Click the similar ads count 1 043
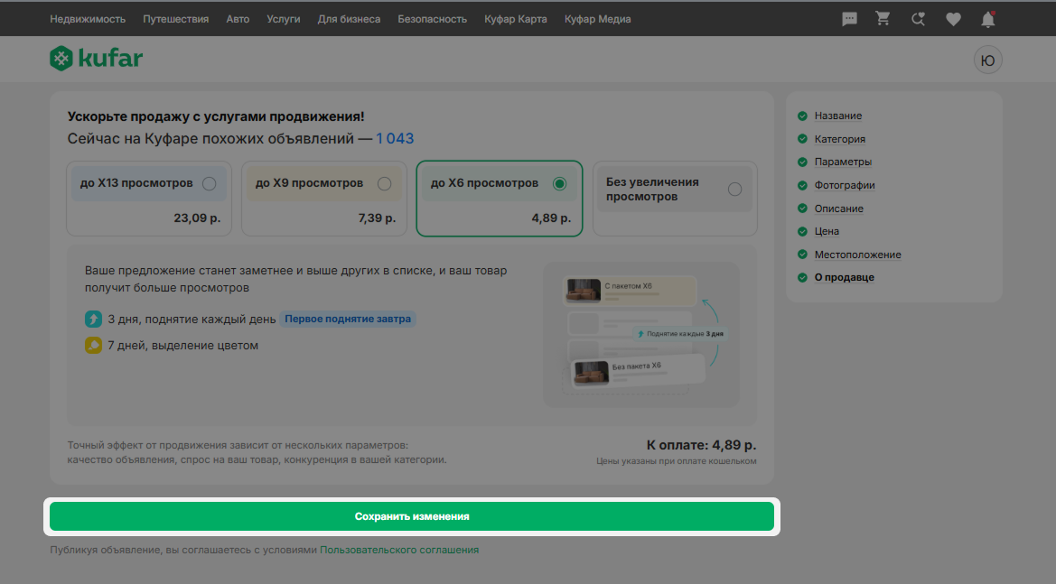 (395, 139)
